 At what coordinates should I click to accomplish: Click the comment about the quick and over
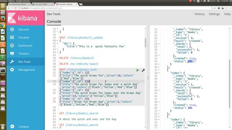click(x=88, y=119)
